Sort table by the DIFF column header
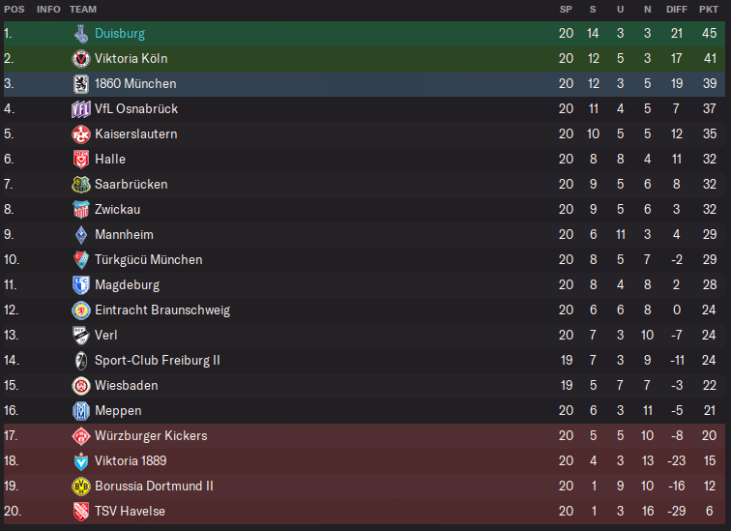Screen dimensions: 731x531 click(x=677, y=10)
